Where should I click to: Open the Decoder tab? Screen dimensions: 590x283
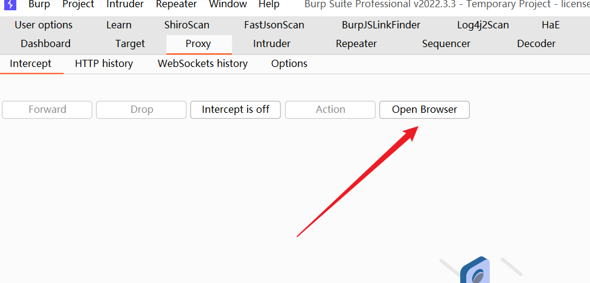pos(536,44)
